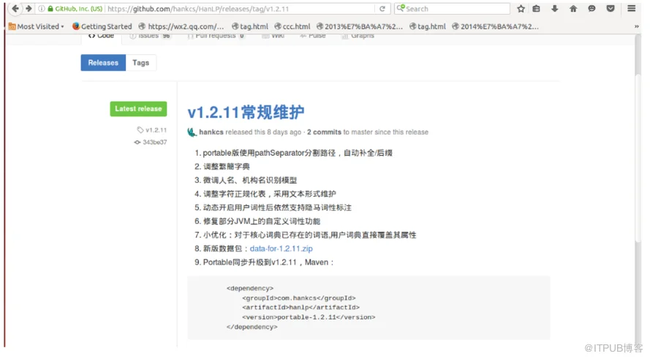Select the Releases button

coord(103,63)
